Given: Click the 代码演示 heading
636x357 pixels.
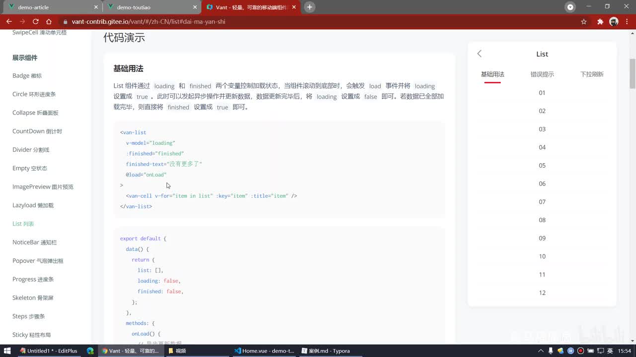Looking at the screenshot, I should point(124,38).
